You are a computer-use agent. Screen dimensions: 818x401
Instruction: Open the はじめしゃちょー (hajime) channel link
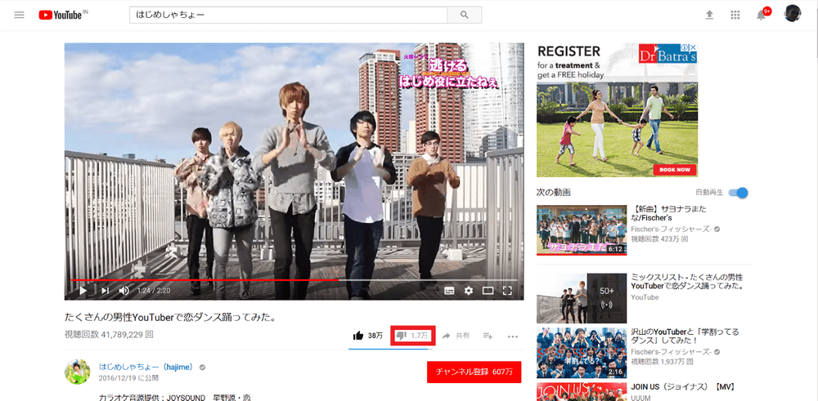(x=146, y=367)
